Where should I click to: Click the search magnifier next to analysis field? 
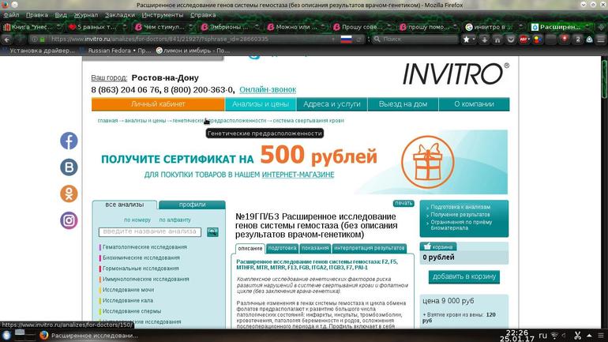212,232
